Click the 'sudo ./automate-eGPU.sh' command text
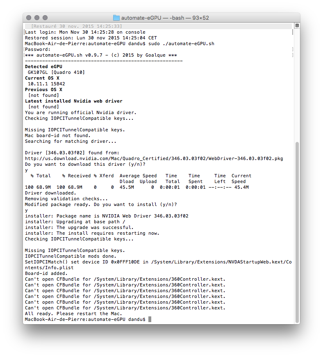 coord(181,43)
